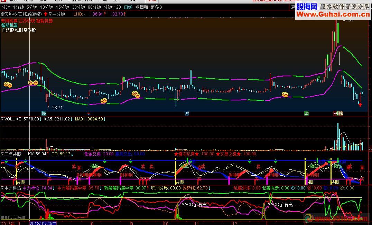Click the green hollow down arrow signal
This screenshot has width=372, height=225.
319,78
